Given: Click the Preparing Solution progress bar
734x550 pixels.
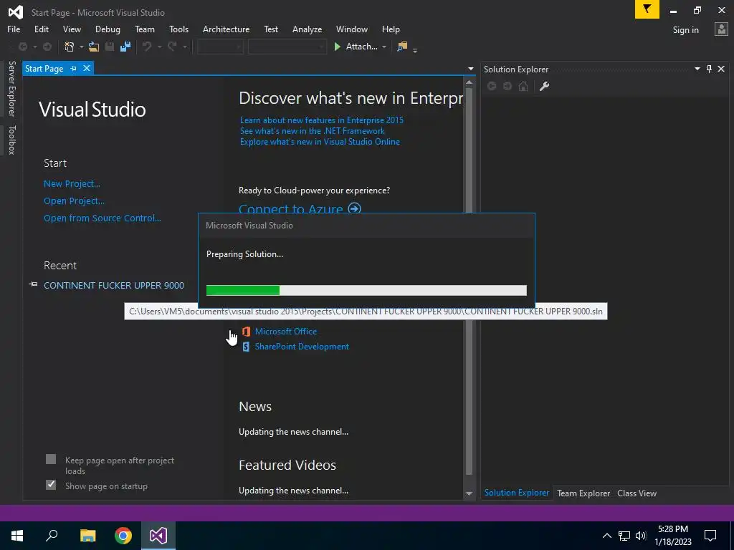Looking at the screenshot, I should (x=366, y=291).
